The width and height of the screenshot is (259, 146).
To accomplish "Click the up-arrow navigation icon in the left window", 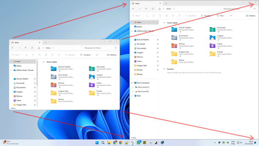I will coord(26,48).
